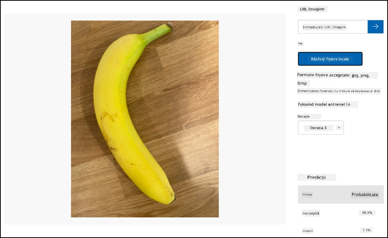The image size is (388, 238).
Task: Click the Predicții heading
Action: point(317,177)
